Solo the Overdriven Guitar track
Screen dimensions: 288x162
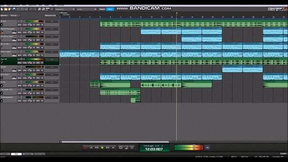click(25, 40)
